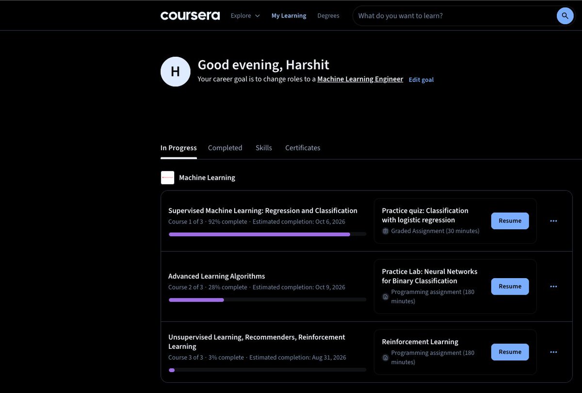Open the Advanced Learning Algorithms course title
The width and height of the screenshot is (582, 393).
point(217,276)
